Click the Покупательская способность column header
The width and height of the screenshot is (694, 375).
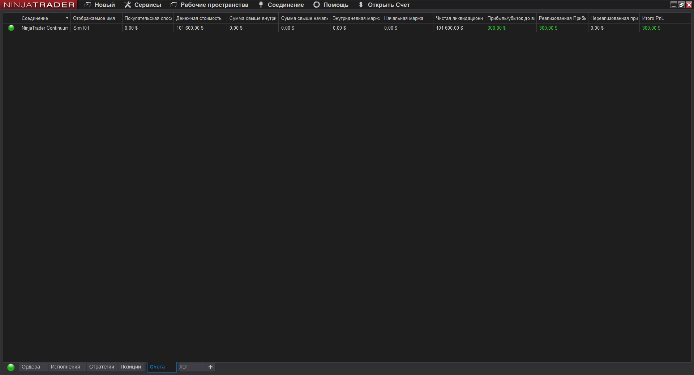tap(148, 18)
